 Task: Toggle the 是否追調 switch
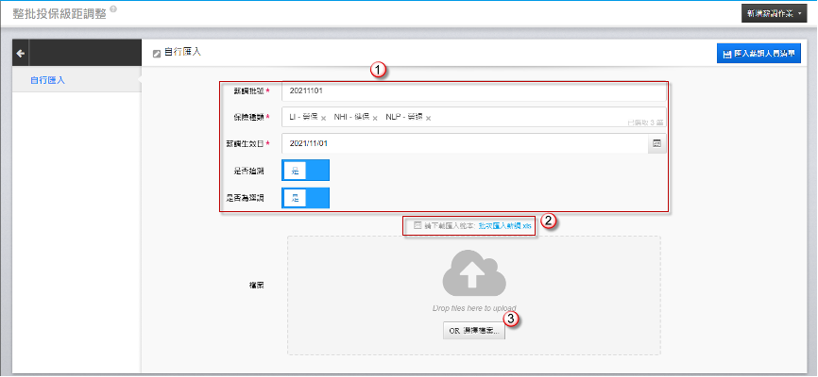coord(306,171)
